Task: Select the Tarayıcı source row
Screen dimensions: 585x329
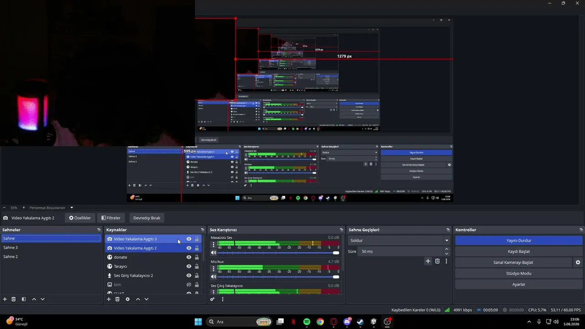Action: (153, 266)
